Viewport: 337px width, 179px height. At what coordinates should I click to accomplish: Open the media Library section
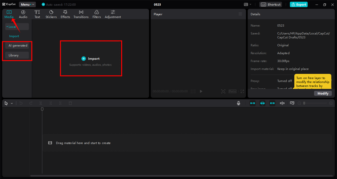click(17, 55)
